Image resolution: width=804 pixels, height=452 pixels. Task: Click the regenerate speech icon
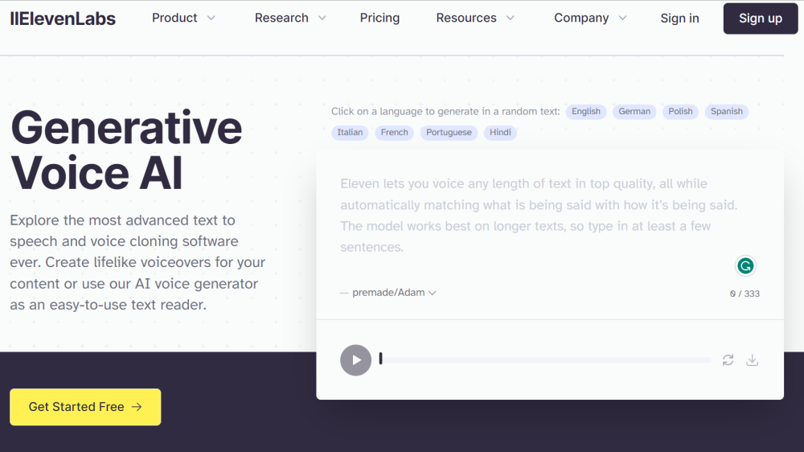click(728, 360)
